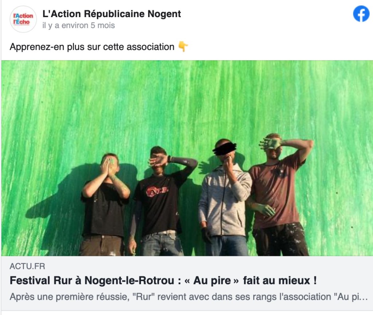Open L'Action Républicaine Nogent page name

[x=111, y=14]
